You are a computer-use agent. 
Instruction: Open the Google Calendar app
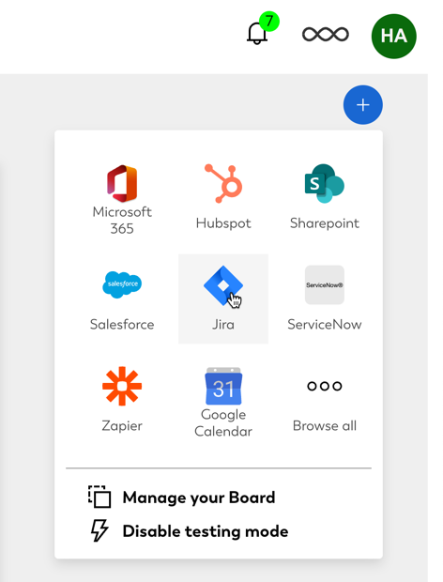[x=223, y=402]
